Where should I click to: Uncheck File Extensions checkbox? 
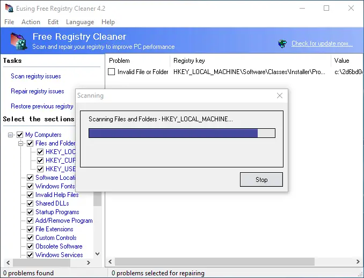click(x=30, y=229)
